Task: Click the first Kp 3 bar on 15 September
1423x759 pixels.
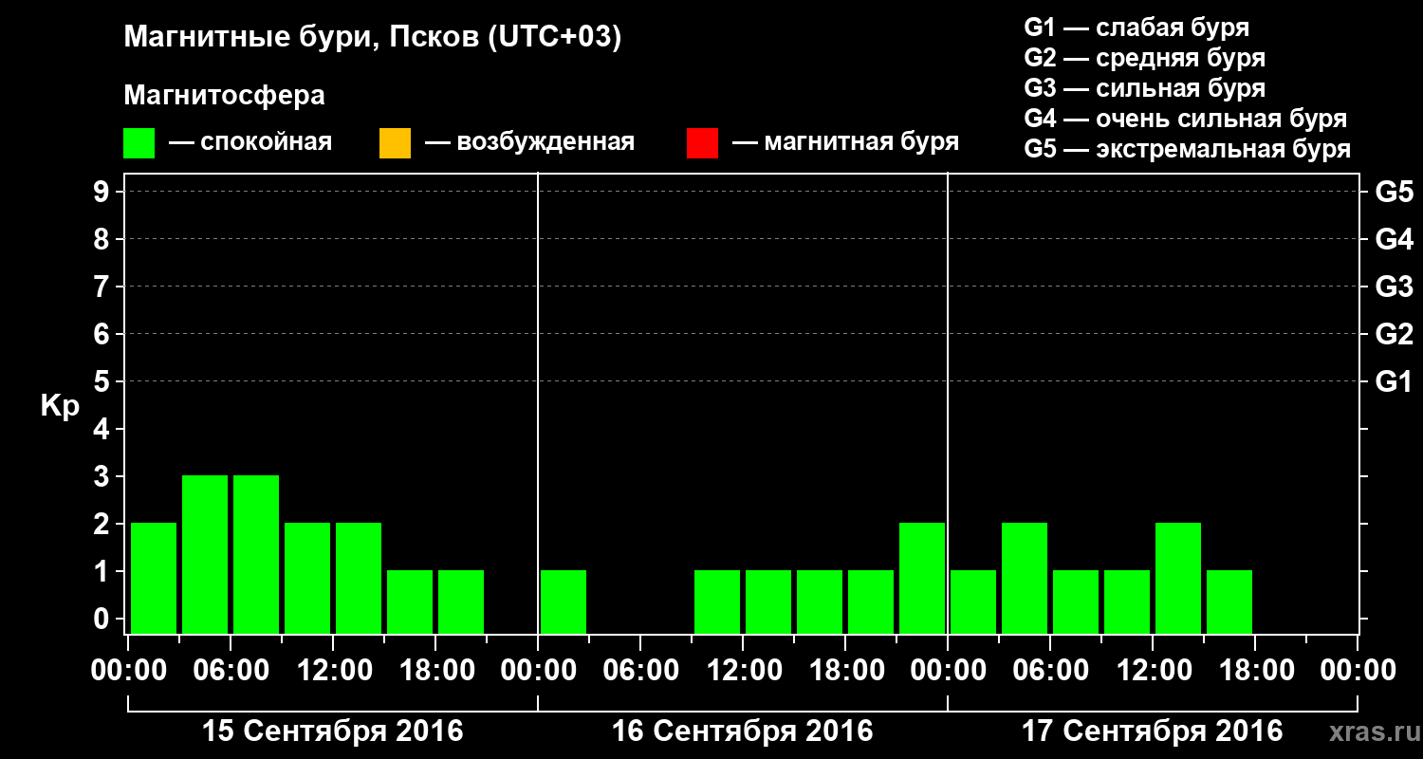Action: [205, 554]
